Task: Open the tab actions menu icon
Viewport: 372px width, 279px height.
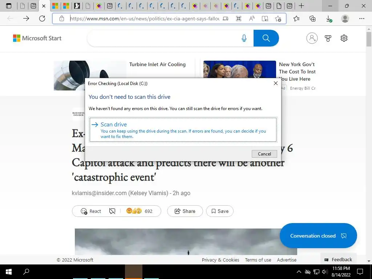Action: tap(9, 6)
